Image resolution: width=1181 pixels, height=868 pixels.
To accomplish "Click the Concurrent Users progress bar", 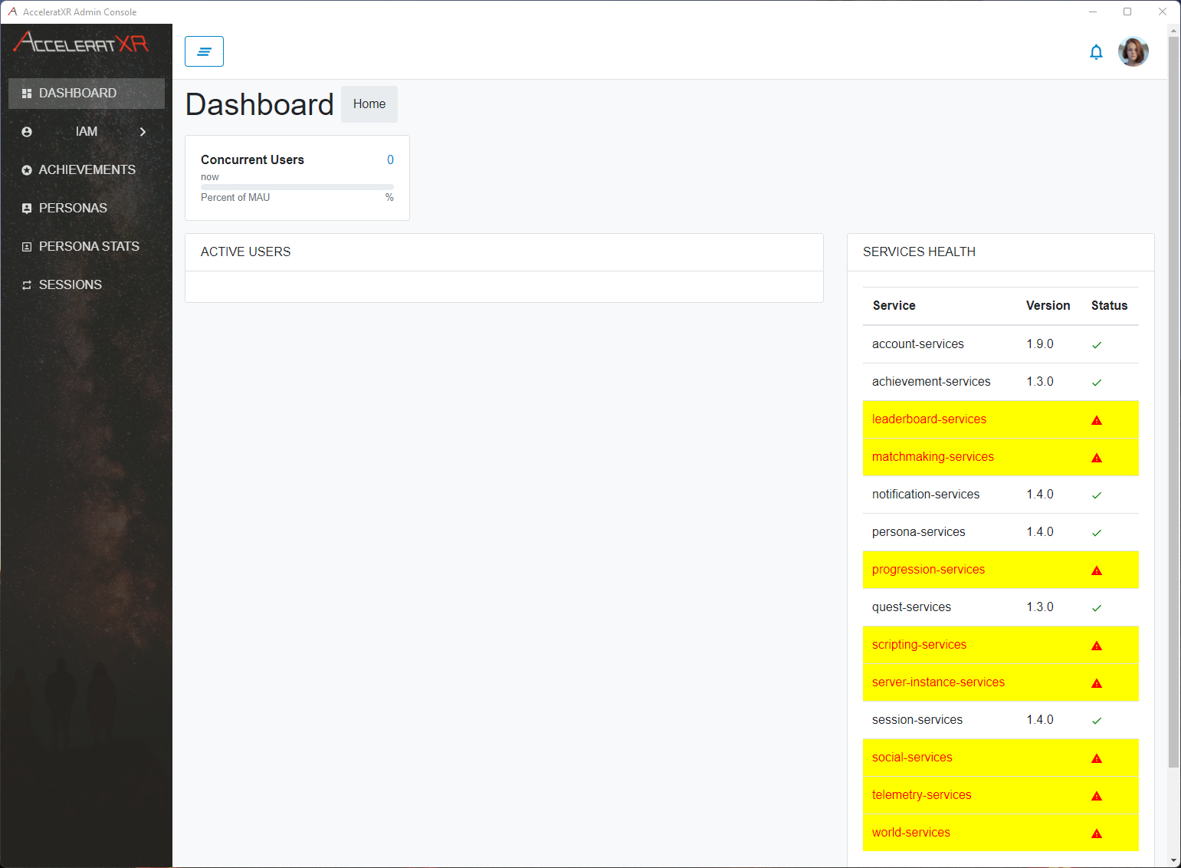I will click(297, 187).
